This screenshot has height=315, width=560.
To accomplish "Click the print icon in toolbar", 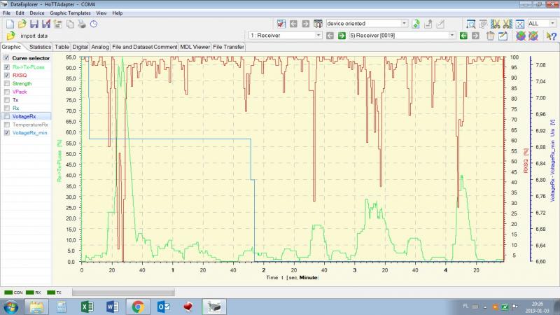I will 81,24.
